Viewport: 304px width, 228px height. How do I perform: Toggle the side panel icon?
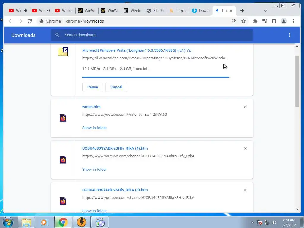tap(274, 21)
